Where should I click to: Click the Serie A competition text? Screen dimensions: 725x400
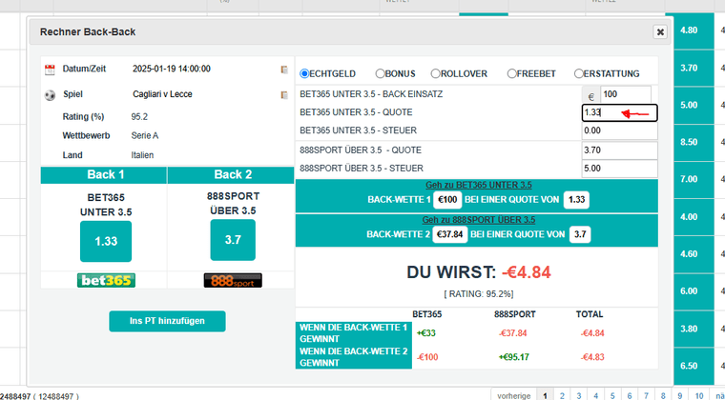145,136
